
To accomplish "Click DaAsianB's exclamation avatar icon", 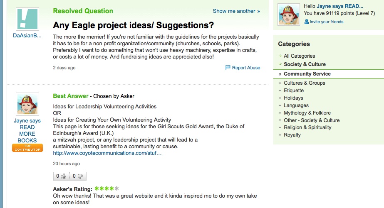I will pyautogui.click(x=27, y=19).
